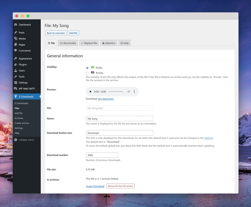The image size is (251, 207).
Task: Open Archives submenu entry
Action: click(x=19, y=118)
